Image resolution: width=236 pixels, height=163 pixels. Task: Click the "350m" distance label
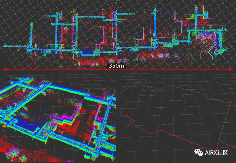(x=116, y=66)
